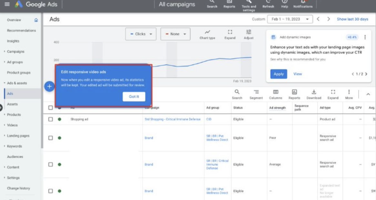The width and height of the screenshot is (376, 200).
Task: Show the previous recommendation card
Action: point(353,74)
